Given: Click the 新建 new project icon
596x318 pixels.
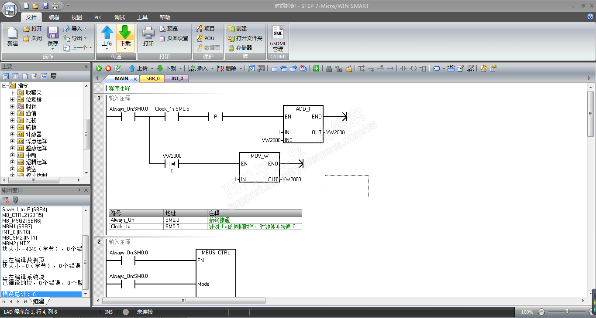Looking at the screenshot, I should point(12,36).
